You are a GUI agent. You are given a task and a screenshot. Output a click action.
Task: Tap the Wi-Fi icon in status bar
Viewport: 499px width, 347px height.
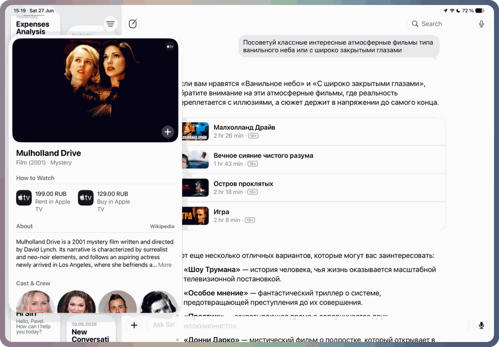pos(452,10)
